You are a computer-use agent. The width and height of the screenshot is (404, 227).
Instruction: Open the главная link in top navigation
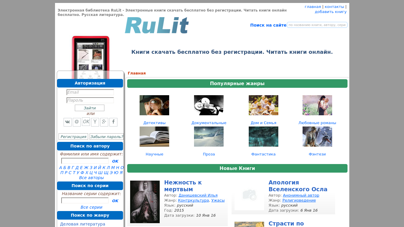tap(313, 7)
